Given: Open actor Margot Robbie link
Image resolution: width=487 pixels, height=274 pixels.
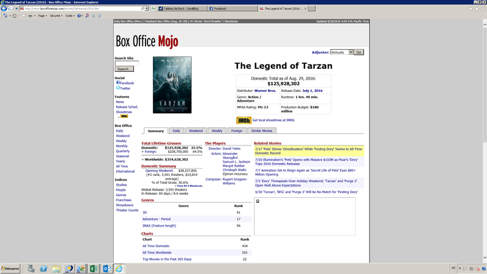Looking at the screenshot, I should 233,166.
